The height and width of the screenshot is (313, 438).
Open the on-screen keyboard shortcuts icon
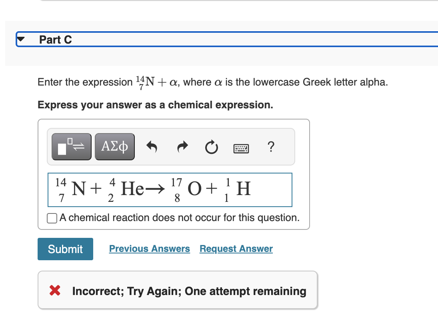tap(241, 148)
